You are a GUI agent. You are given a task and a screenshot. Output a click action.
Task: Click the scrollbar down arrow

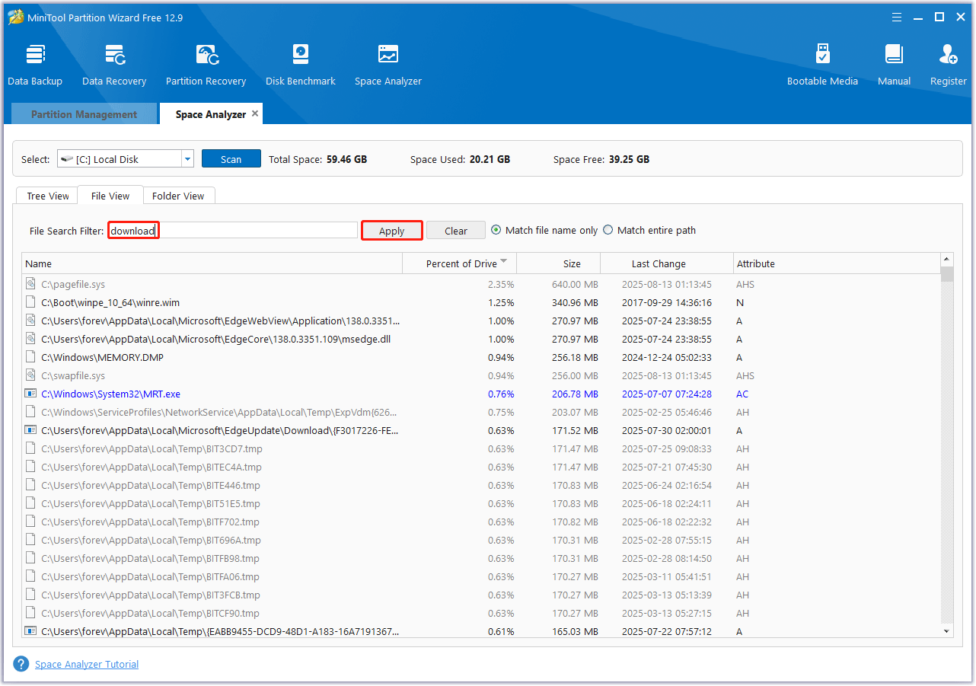tap(947, 631)
